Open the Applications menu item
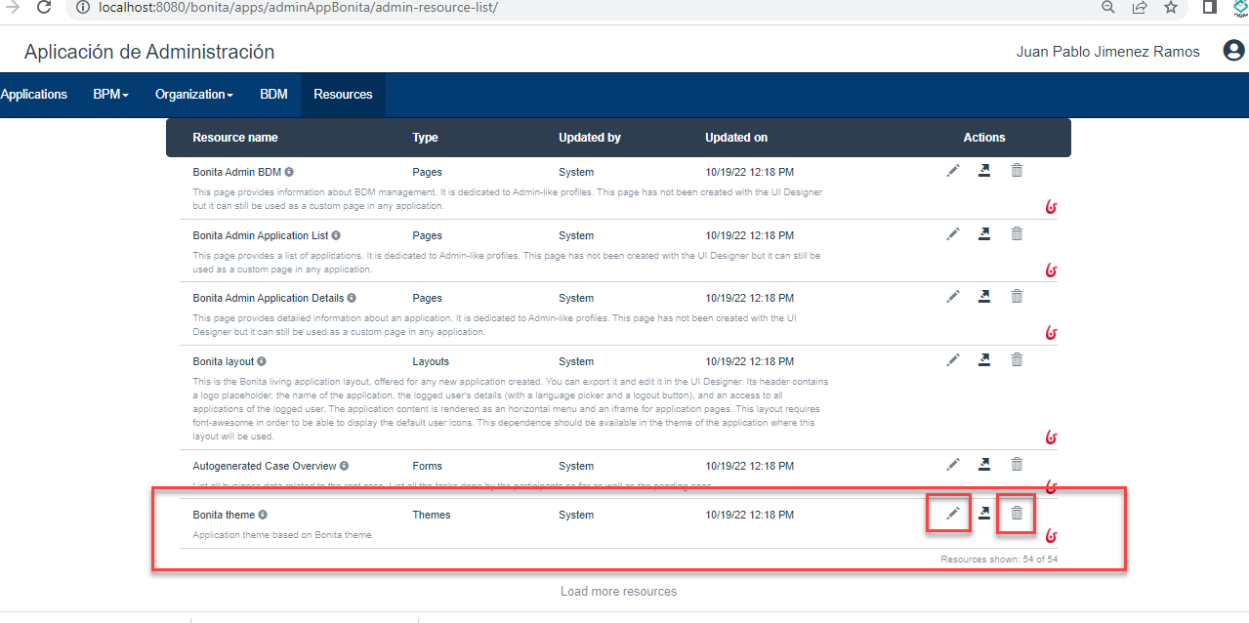 tap(34, 95)
